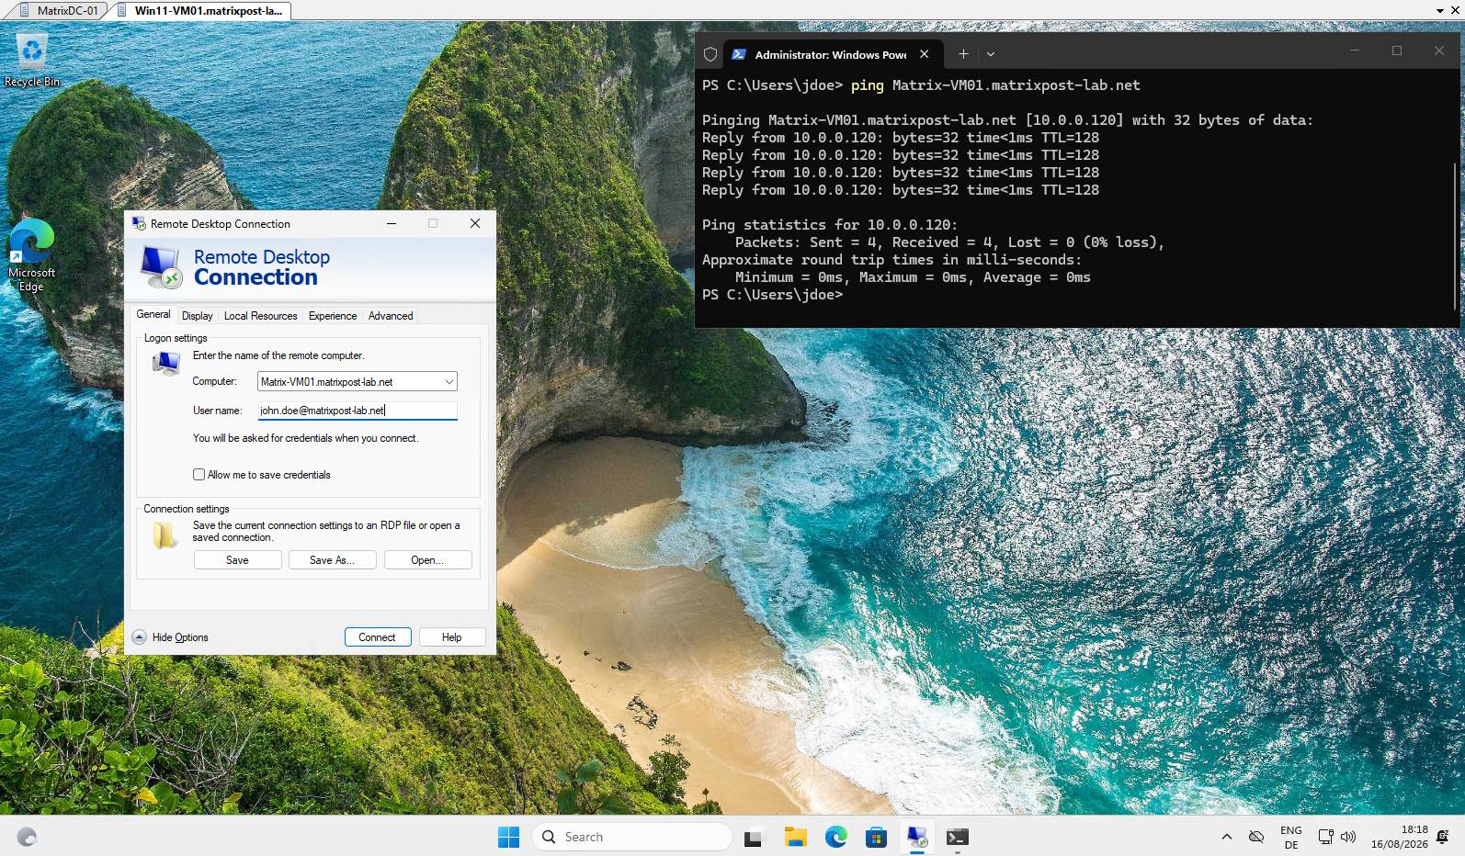
Task: Select the Microsoft Edge desktop shortcut
Action: click(x=31, y=255)
